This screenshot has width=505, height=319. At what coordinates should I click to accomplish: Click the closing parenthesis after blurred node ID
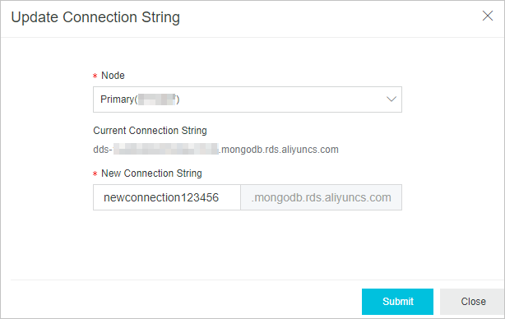(x=178, y=99)
